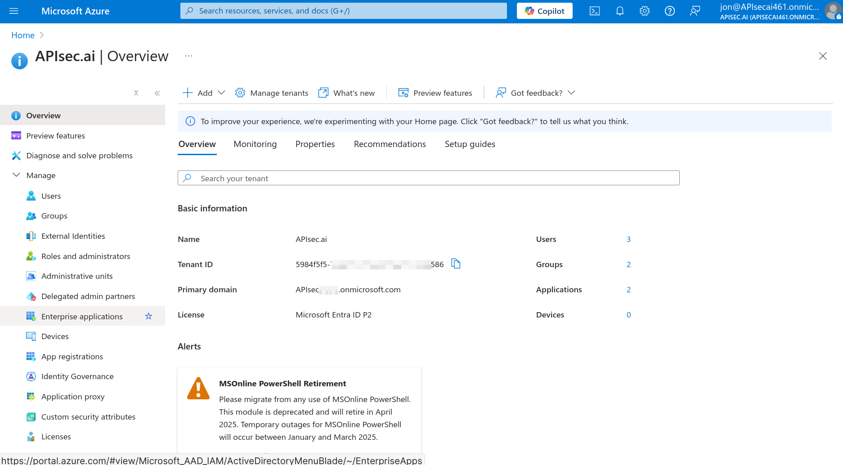Image resolution: width=843 pixels, height=465 pixels.
Task: Collapse the Manage section
Action: pyautogui.click(x=16, y=175)
